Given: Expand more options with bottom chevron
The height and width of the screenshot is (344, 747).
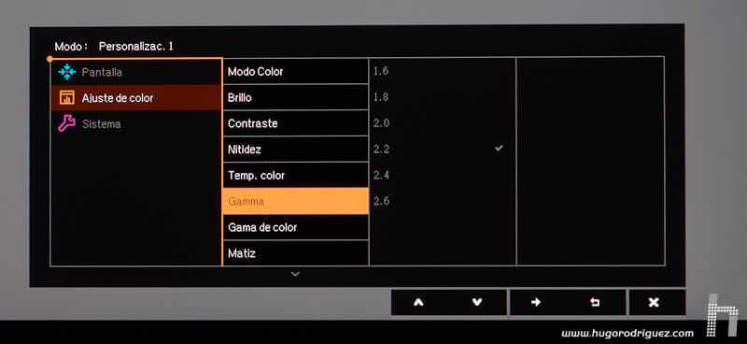Looking at the screenshot, I should point(295,274).
